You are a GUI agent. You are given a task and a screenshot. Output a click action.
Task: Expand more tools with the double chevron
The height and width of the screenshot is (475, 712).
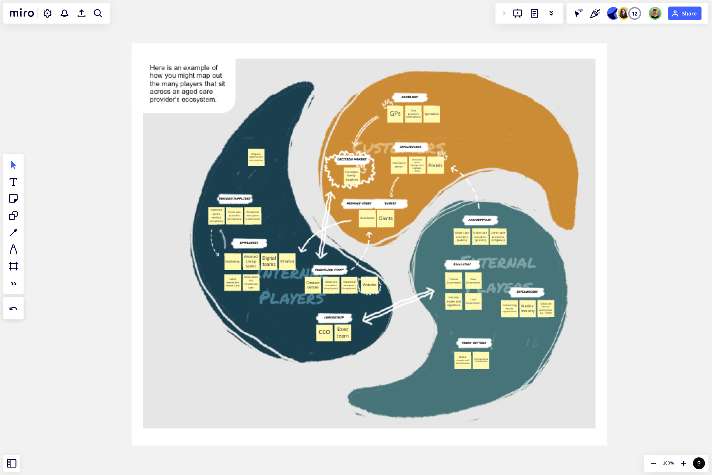click(x=13, y=283)
